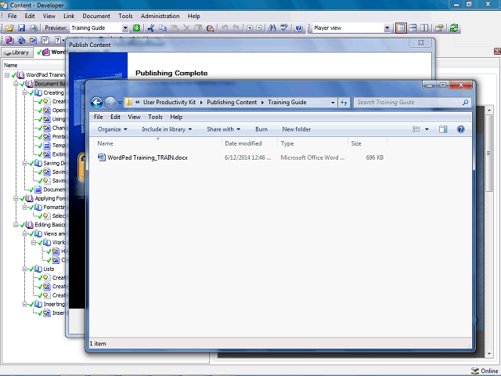Click the Collapse all minus icon

259,28
